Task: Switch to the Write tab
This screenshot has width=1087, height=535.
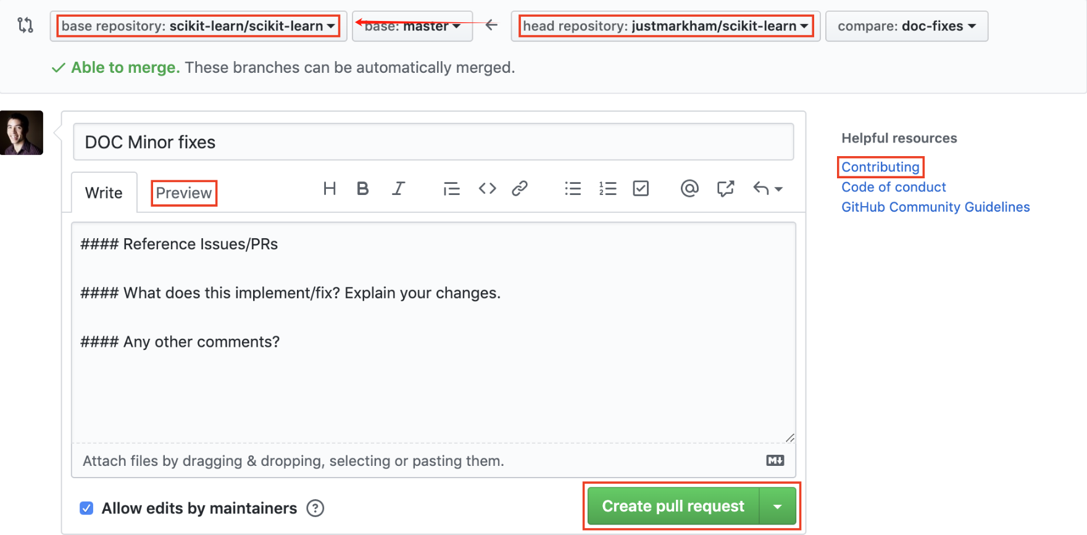Action: pyautogui.click(x=104, y=193)
